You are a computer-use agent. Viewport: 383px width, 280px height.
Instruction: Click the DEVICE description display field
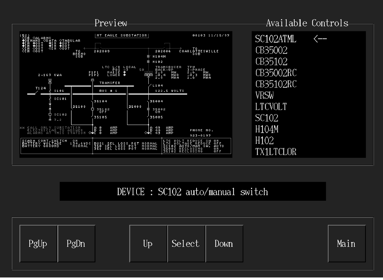click(x=192, y=192)
